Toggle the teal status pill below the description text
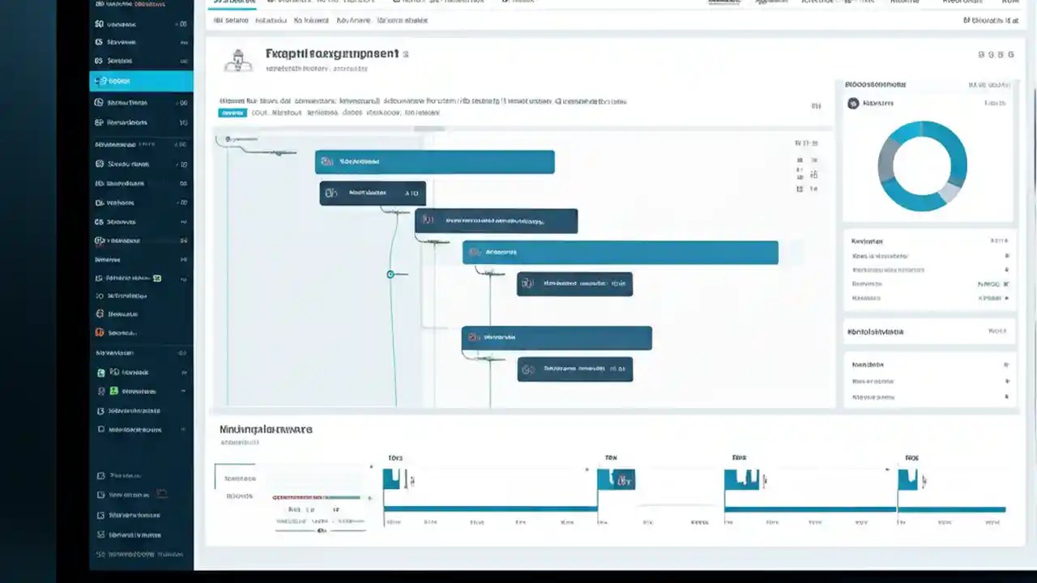 tap(233, 113)
